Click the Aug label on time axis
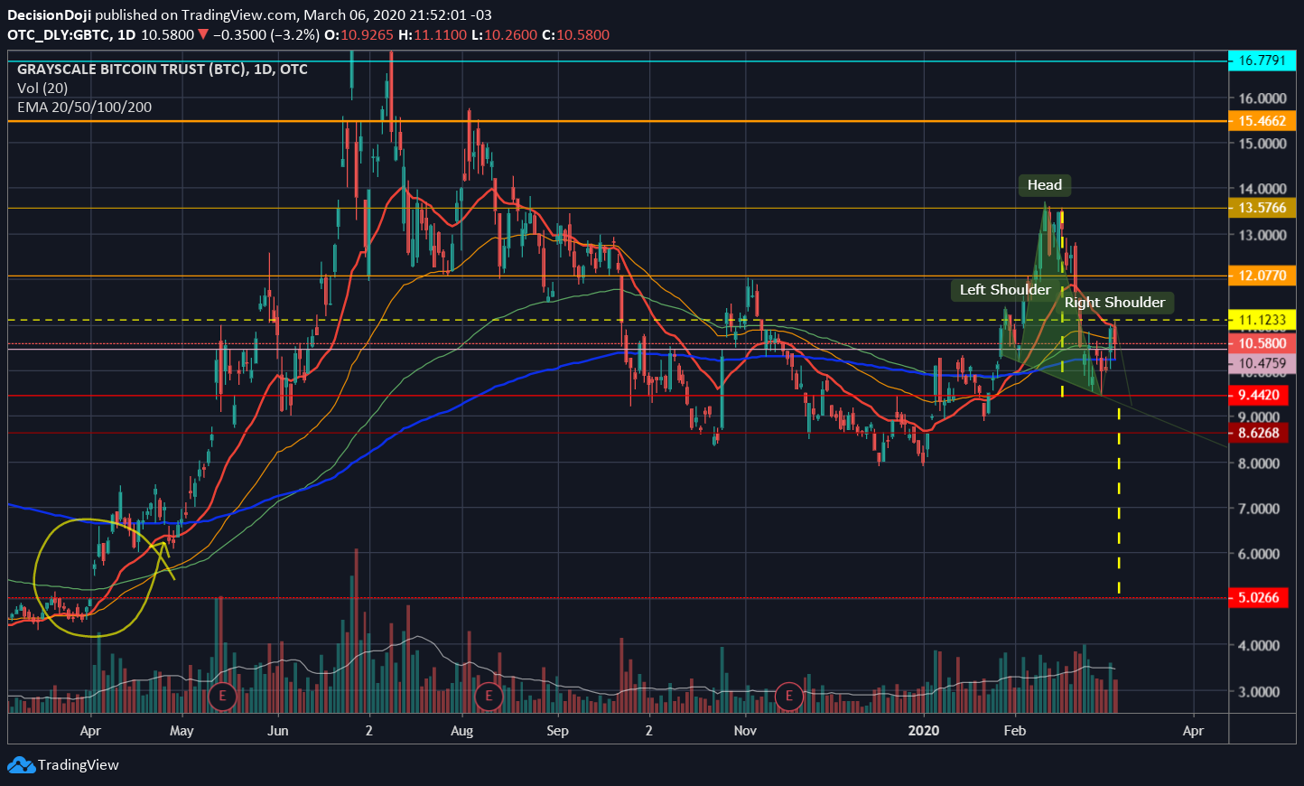 tap(461, 731)
